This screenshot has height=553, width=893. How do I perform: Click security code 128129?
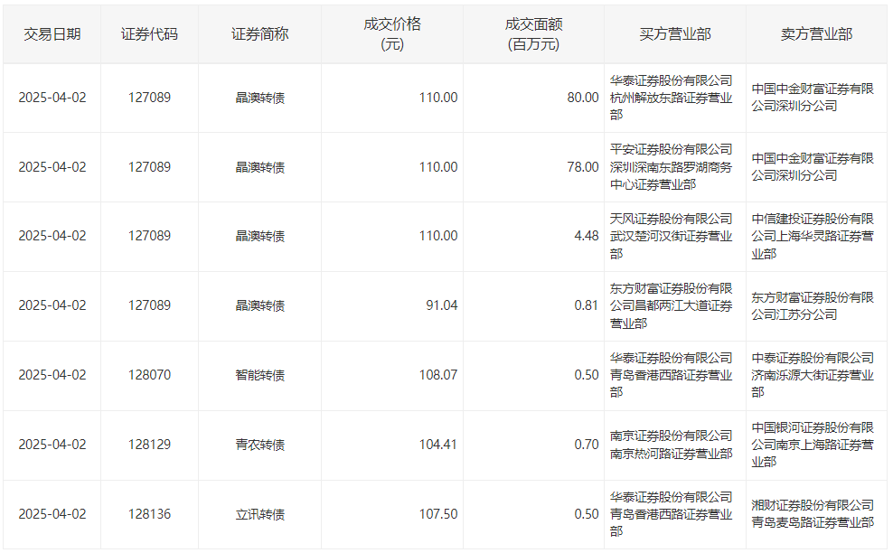click(x=149, y=445)
